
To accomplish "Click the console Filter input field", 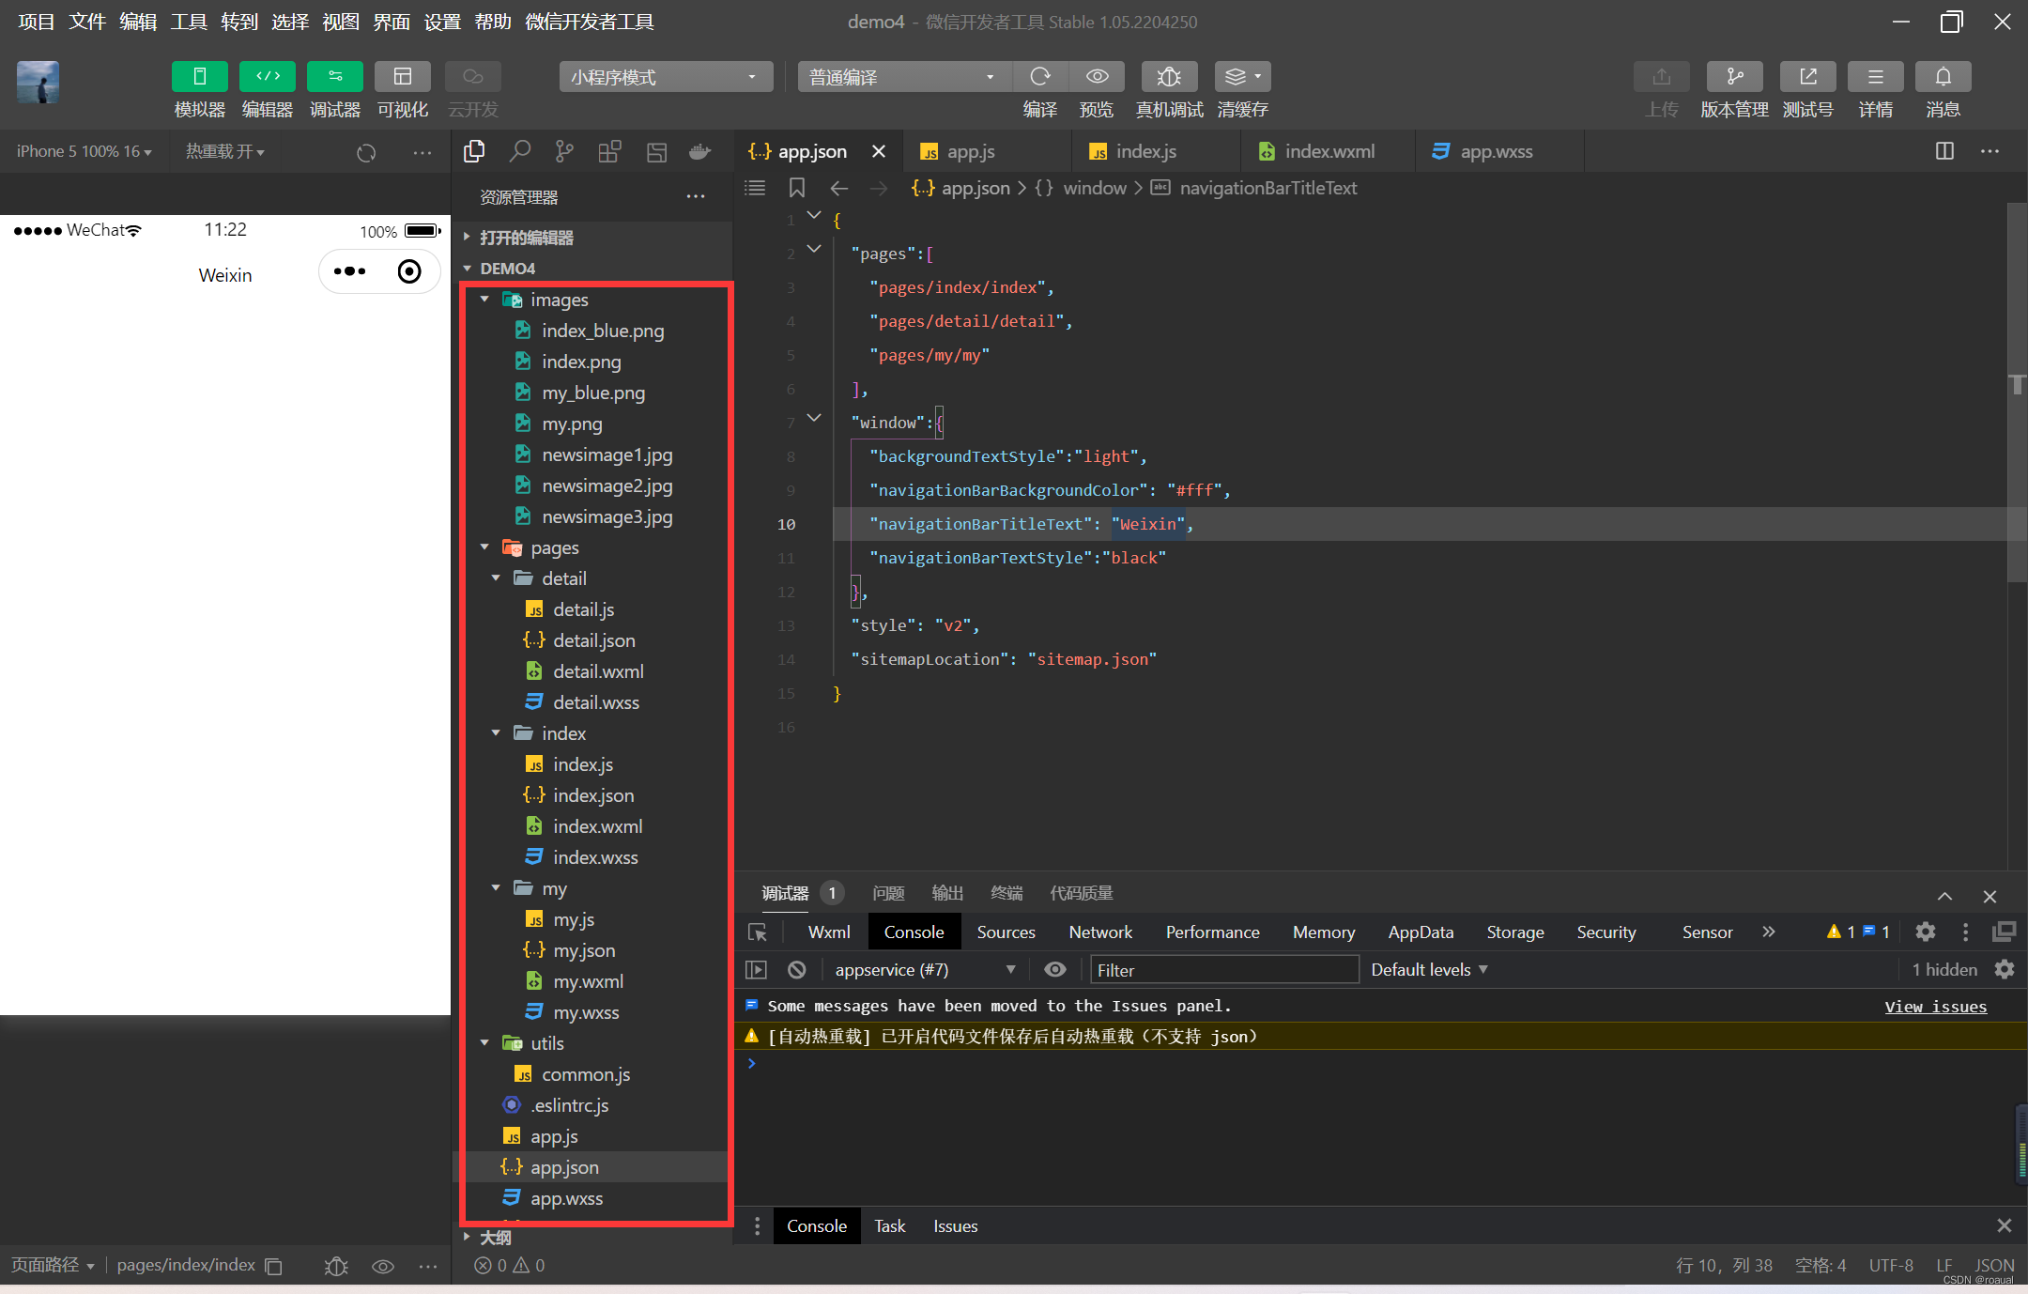I will pos(1223,970).
